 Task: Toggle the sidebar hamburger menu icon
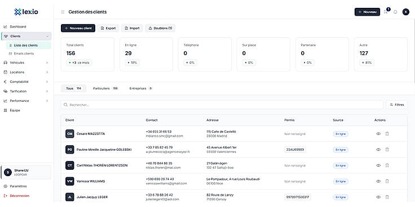pyautogui.click(x=63, y=12)
